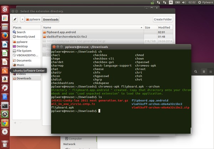Select Documents in Places sidebar
Image resolution: width=214 pixels, height=149 pixels.
tap(26, 61)
